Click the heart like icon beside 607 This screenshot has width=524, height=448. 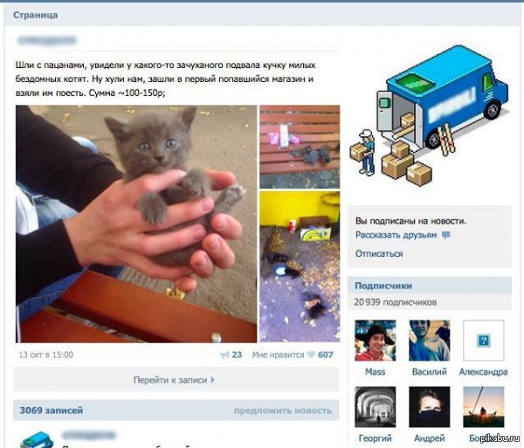pos(311,355)
